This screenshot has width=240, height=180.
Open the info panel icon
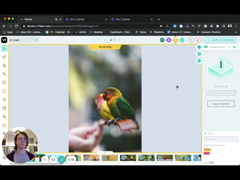click(x=199, y=47)
